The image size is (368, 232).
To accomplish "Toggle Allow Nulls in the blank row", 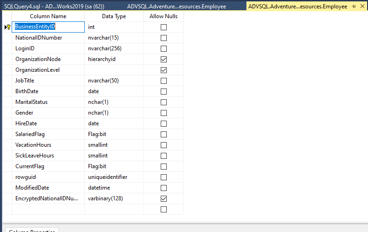I will 164,210.
